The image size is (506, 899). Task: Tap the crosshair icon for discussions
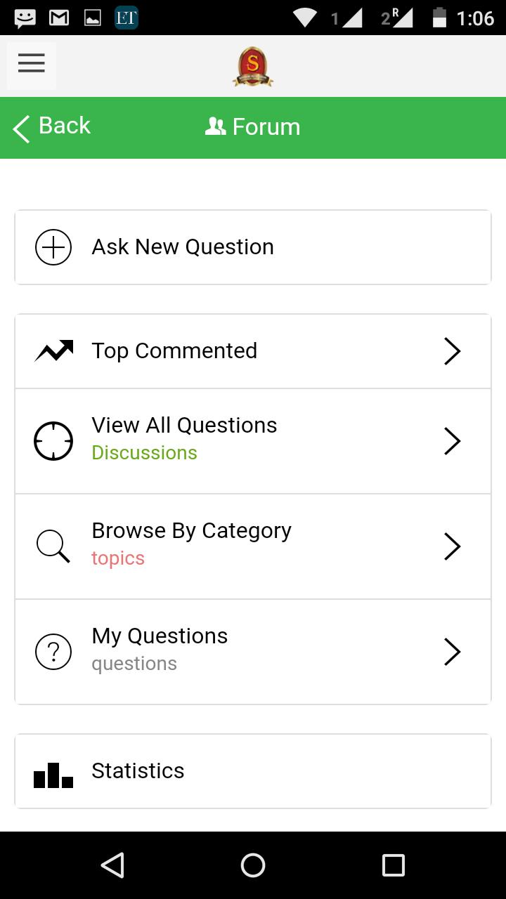53,441
